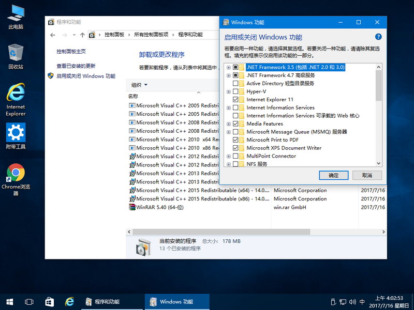Click the 确定 button
Viewport: 414px width, 310px height.
coord(333,175)
